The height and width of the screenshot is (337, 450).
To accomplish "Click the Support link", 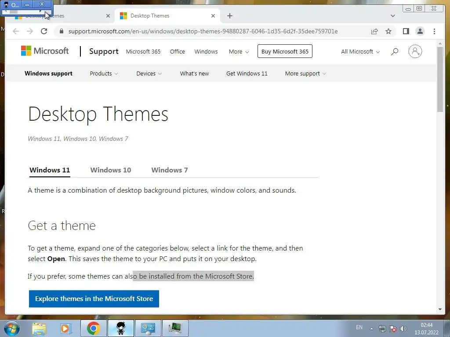I will (x=104, y=51).
